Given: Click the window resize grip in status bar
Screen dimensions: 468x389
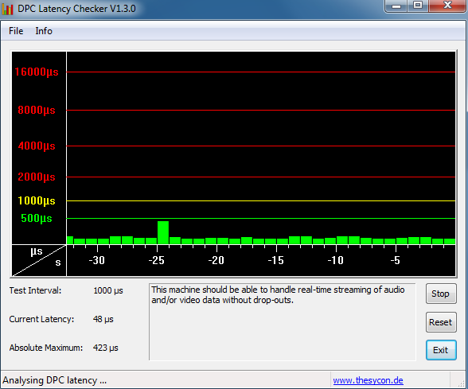Looking at the screenshot, I should [462, 383].
